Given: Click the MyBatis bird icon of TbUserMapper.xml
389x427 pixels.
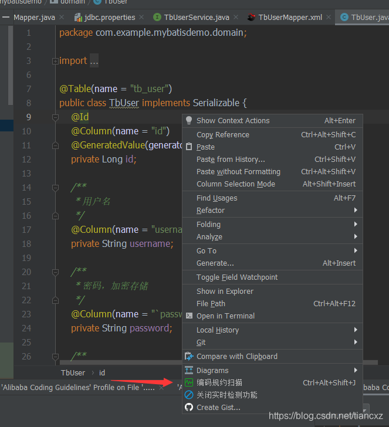Looking at the screenshot, I should pos(252,17).
